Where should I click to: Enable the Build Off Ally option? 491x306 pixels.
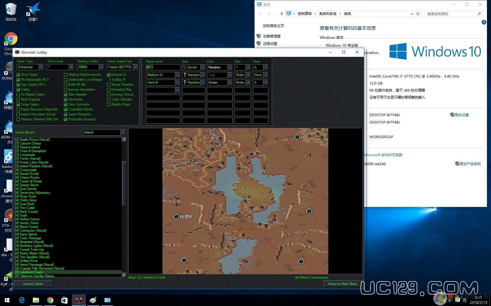pos(65,85)
